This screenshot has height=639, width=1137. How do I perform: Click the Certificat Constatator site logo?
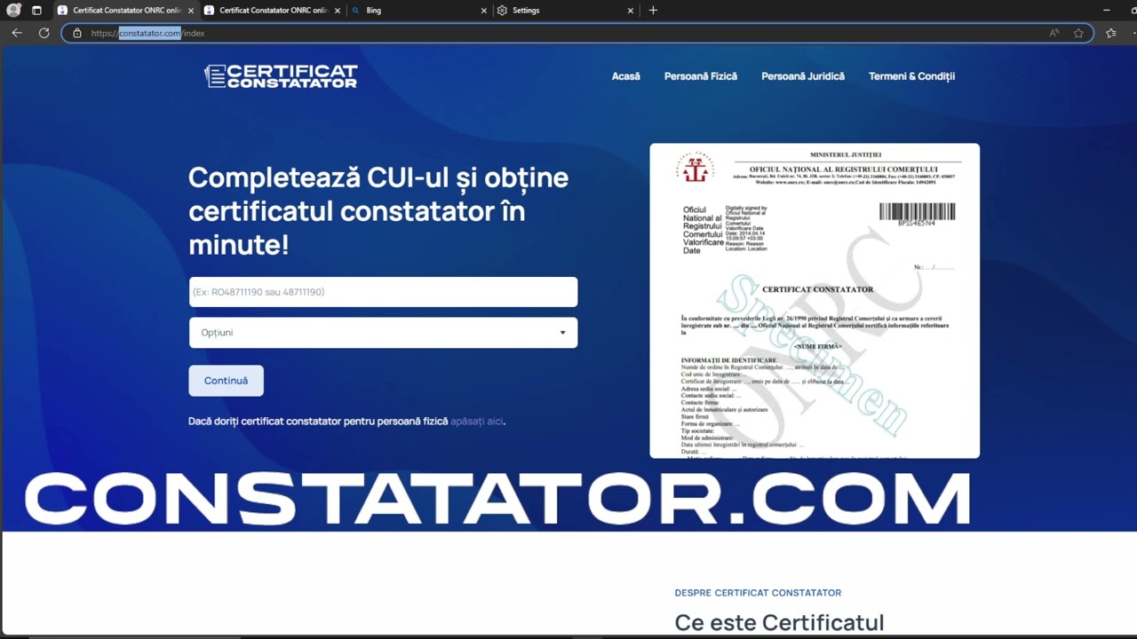point(281,76)
